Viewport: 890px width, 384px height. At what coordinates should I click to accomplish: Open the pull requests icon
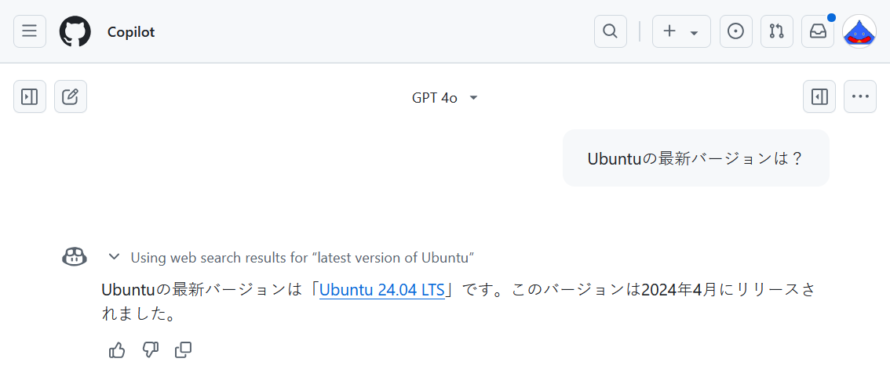pos(776,31)
